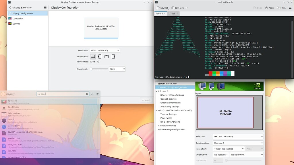
Task: Select flipped landscape orientation
Action: click(x=107, y=56)
